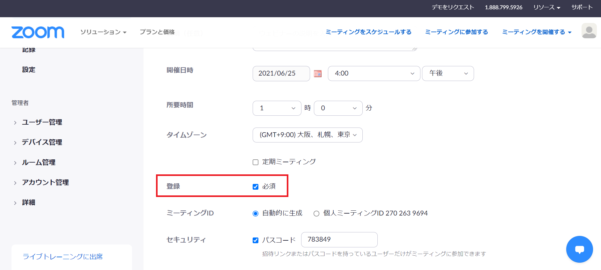Enable the 定期ミーティング checkbox

(x=256, y=162)
